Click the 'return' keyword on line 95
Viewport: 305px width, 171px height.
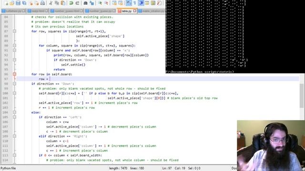pyautogui.click(x=59, y=69)
